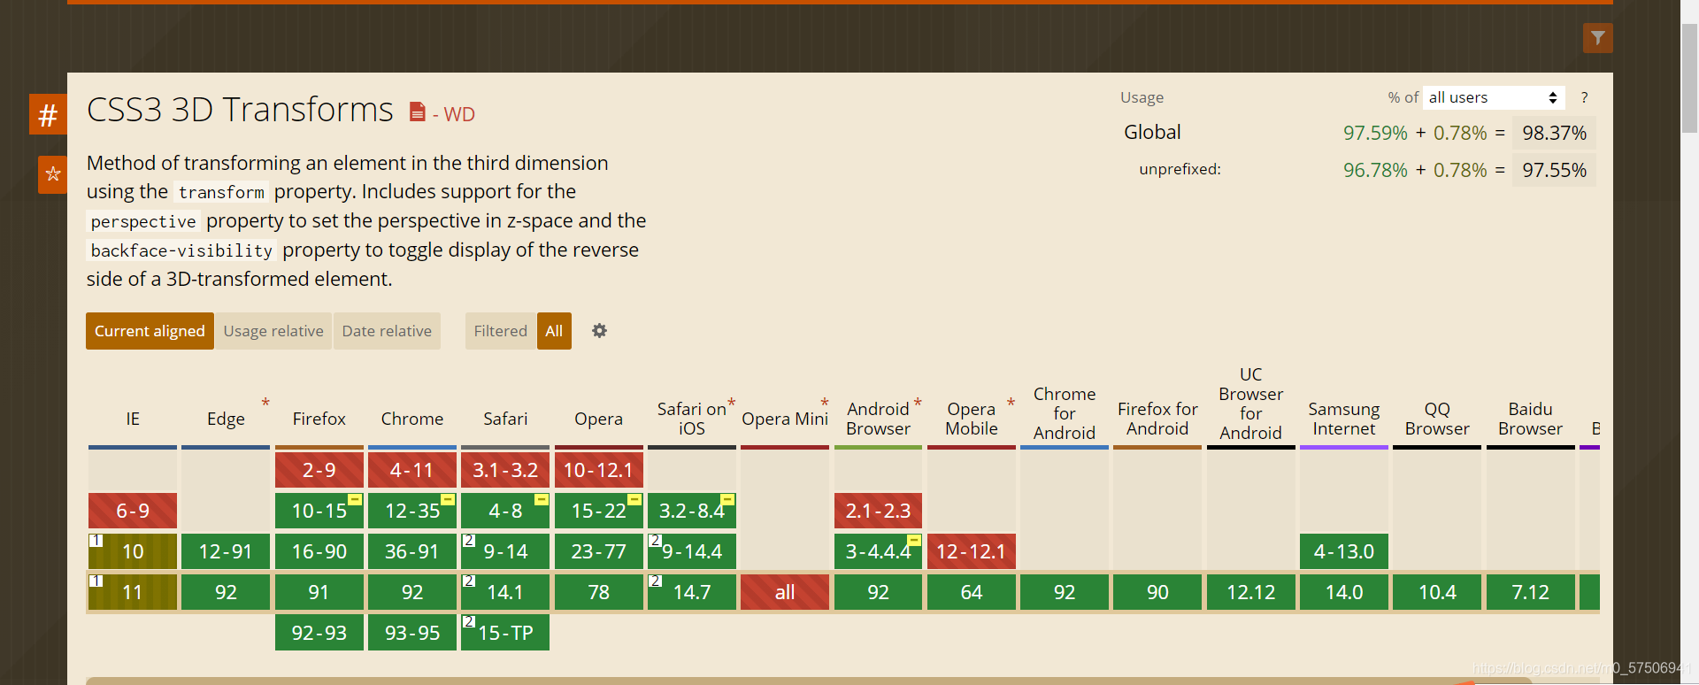Click the Chrome column header
This screenshot has height=685, width=1699.
click(x=412, y=419)
